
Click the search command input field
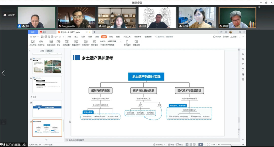pyautogui.click(x=164, y=37)
